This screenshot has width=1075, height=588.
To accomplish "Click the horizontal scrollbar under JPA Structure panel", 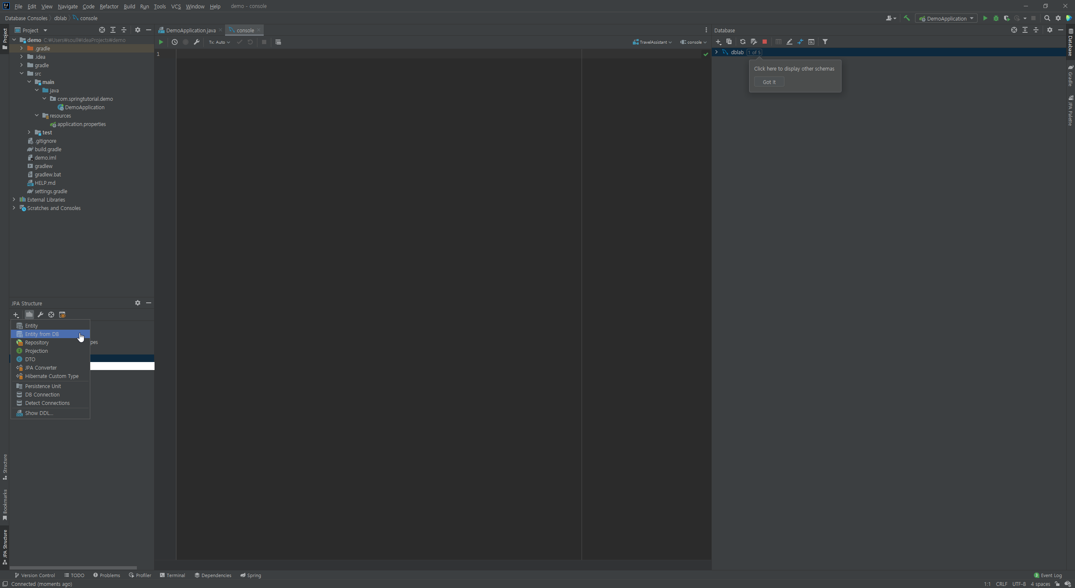I will click(x=73, y=568).
